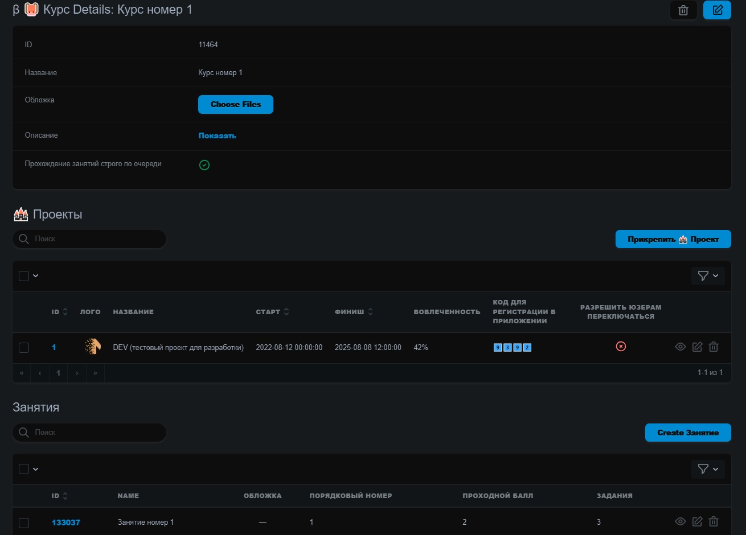Click the blue edit course icon
The image size is (746, 535).
[717, 10]
